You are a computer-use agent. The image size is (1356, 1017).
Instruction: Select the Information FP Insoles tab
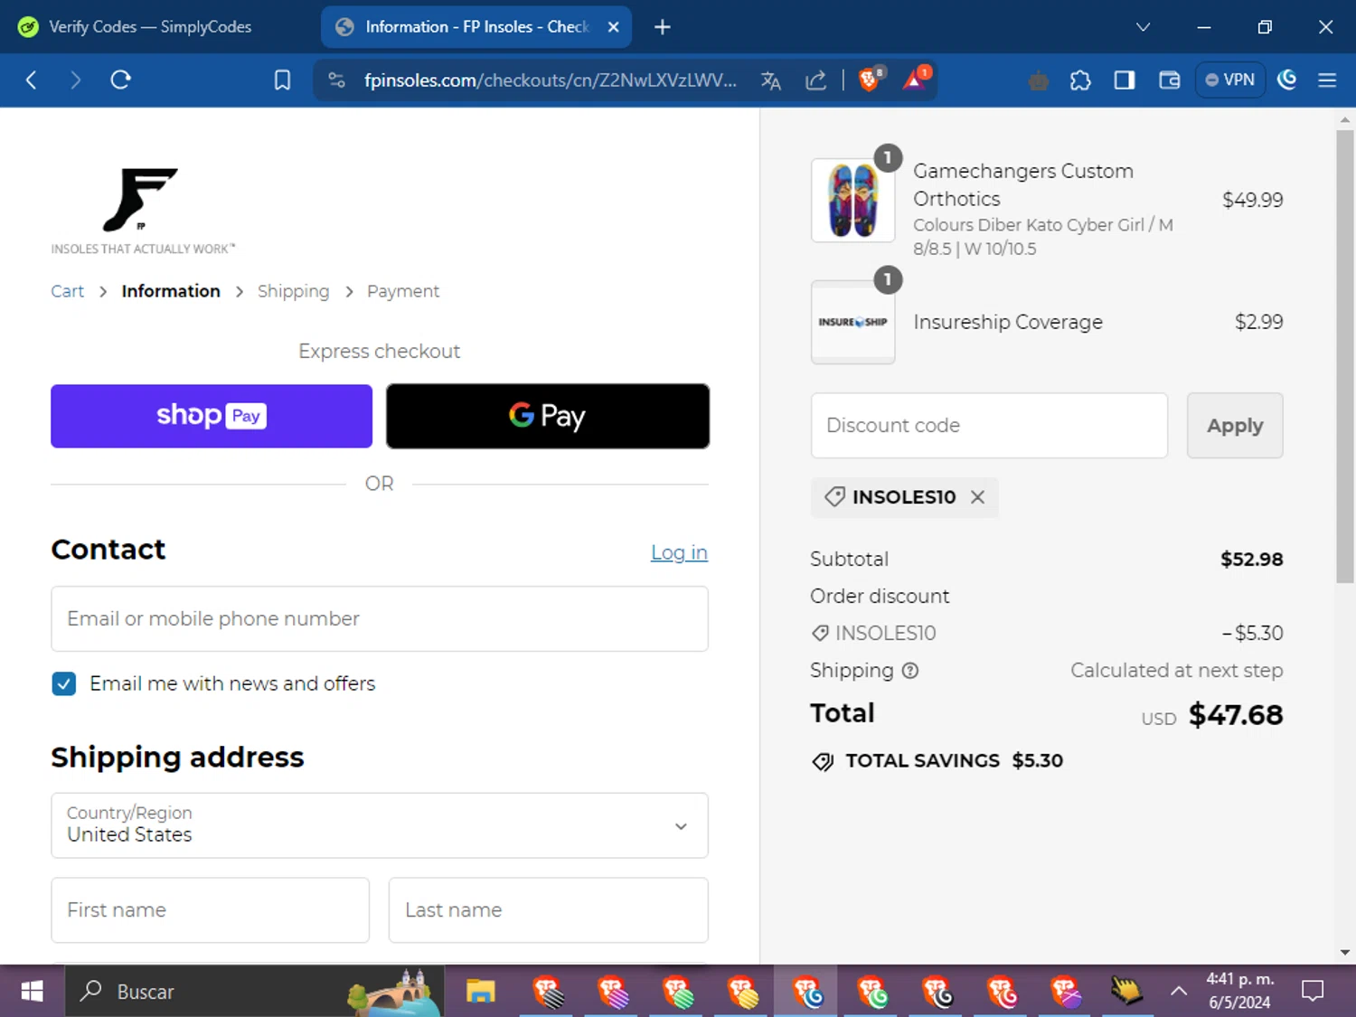click(476, 27)
